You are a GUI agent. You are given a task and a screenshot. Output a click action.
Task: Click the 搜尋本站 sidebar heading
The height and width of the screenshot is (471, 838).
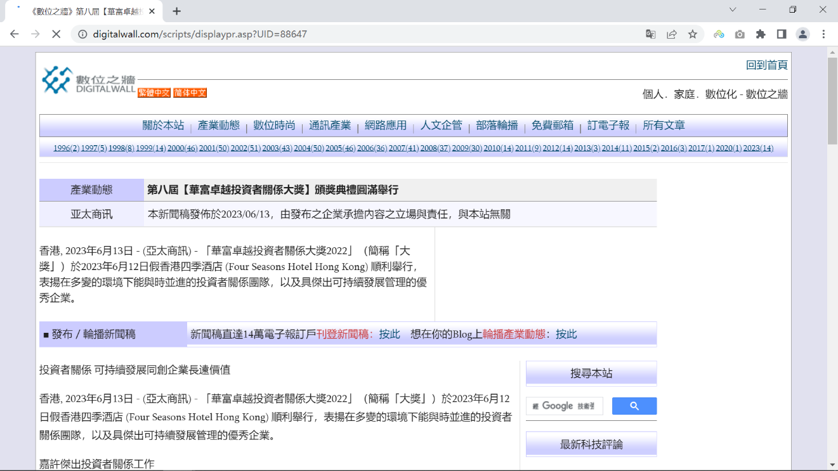tap(591, 373)
